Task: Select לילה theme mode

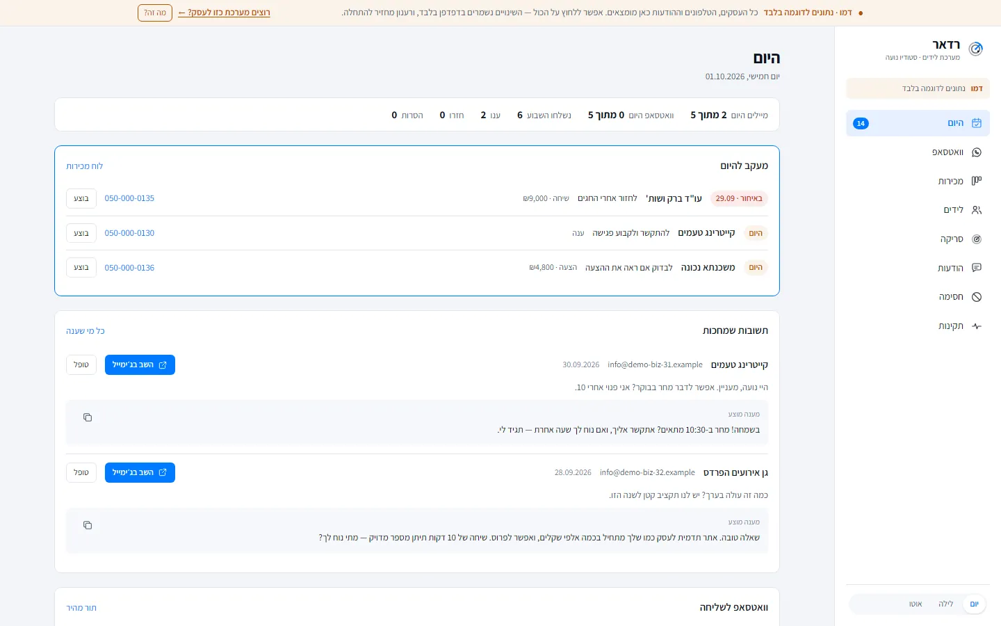Action: (945, 604)
